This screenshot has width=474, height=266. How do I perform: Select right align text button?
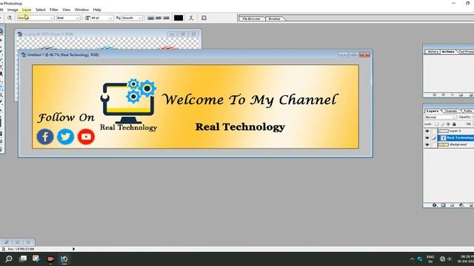[166, 18]
